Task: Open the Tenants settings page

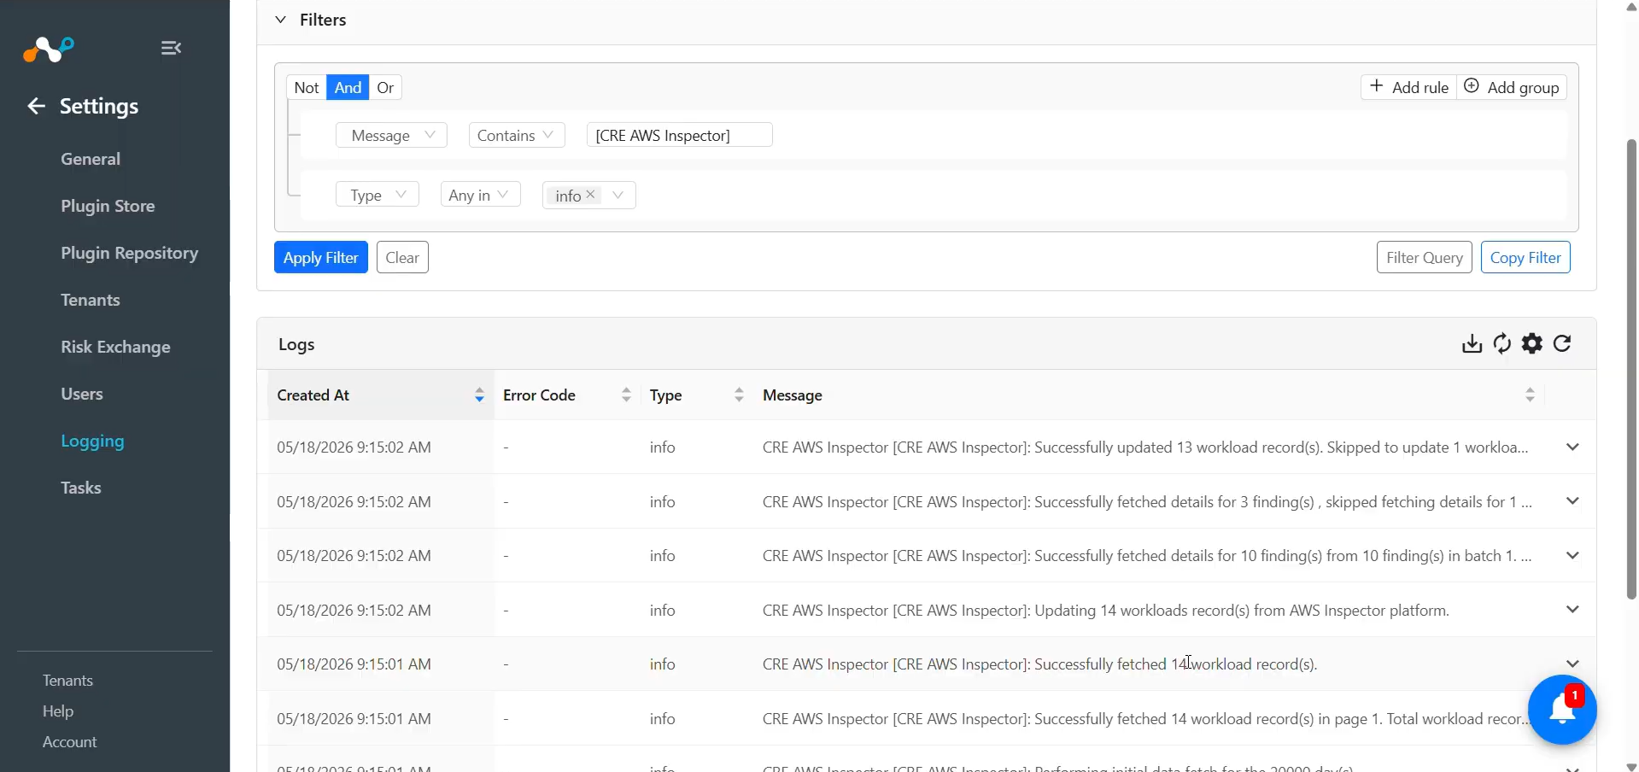Action: [x=90, y=300]
